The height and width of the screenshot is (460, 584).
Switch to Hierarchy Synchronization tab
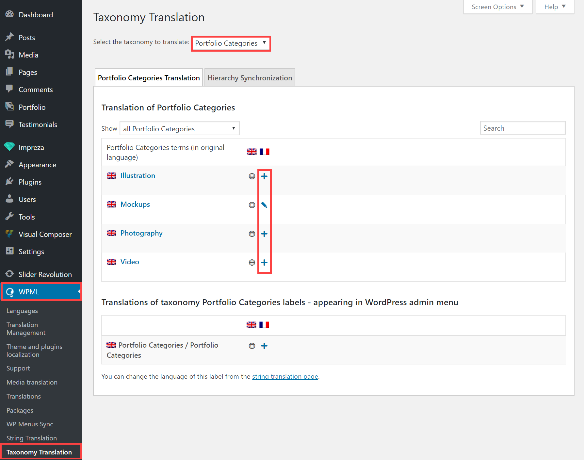(250, 78)
